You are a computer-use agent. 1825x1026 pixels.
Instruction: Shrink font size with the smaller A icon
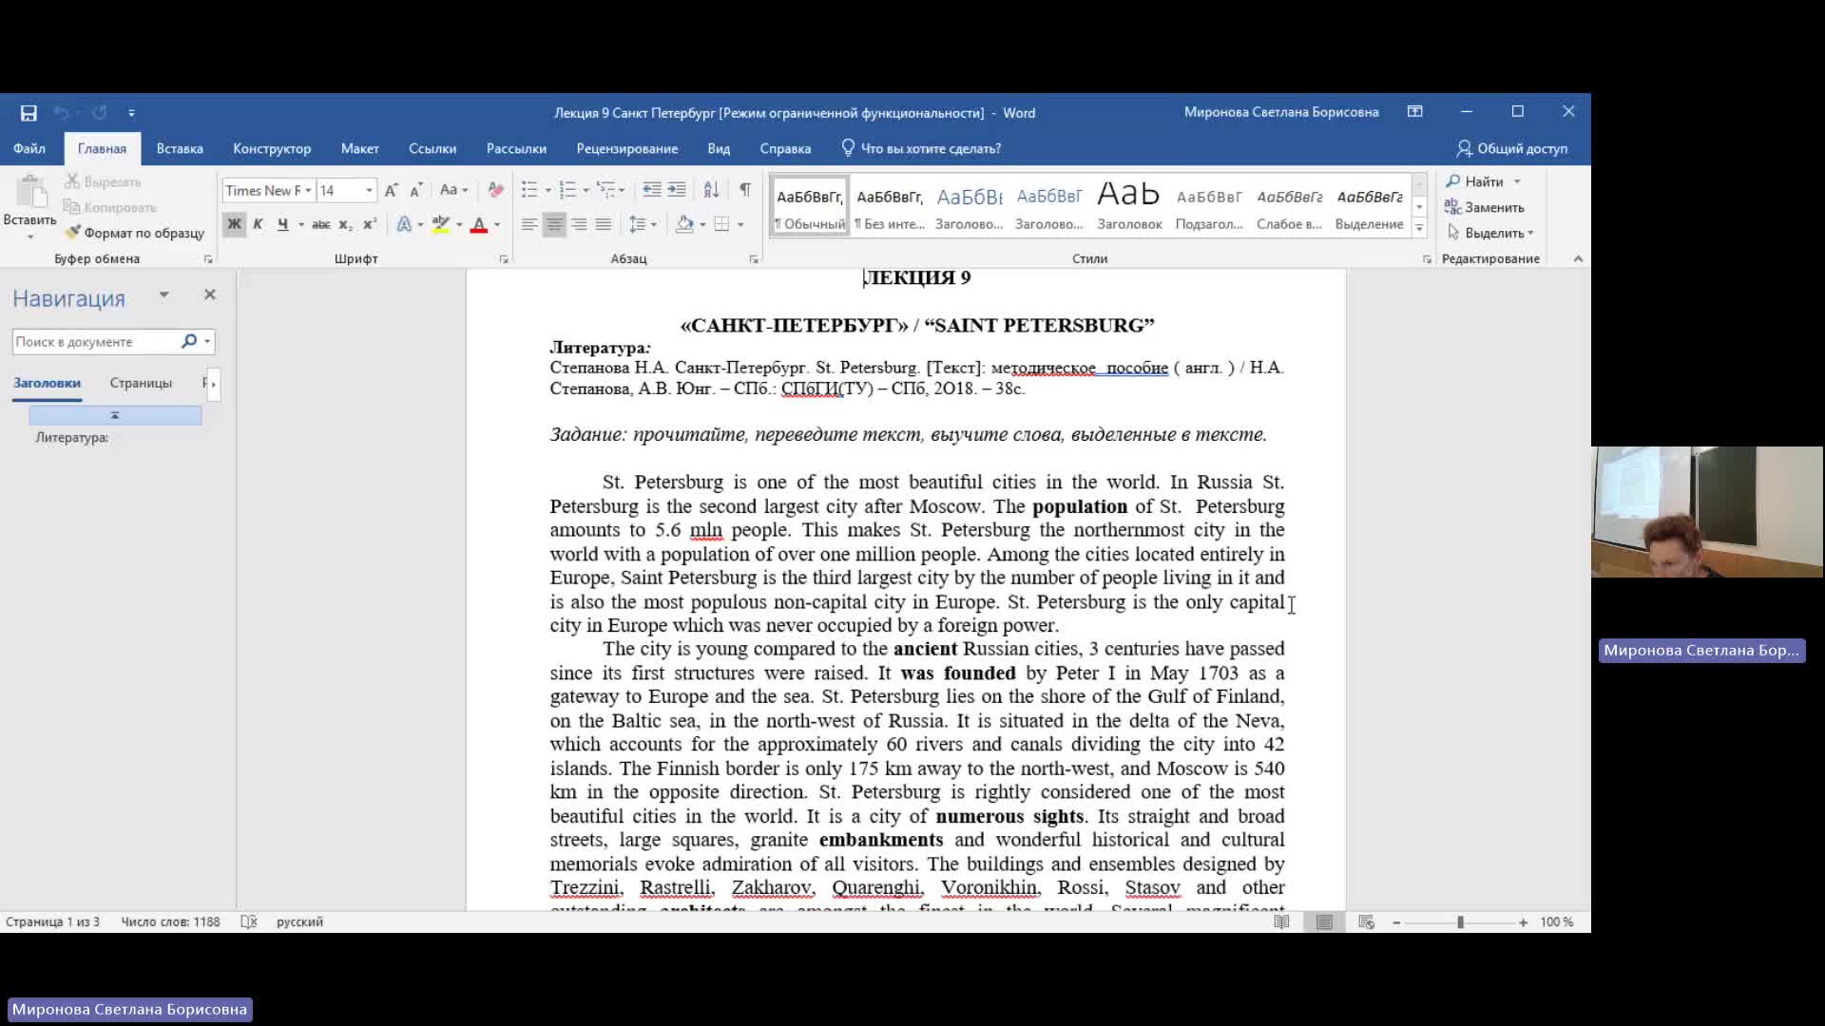(415, 190)
